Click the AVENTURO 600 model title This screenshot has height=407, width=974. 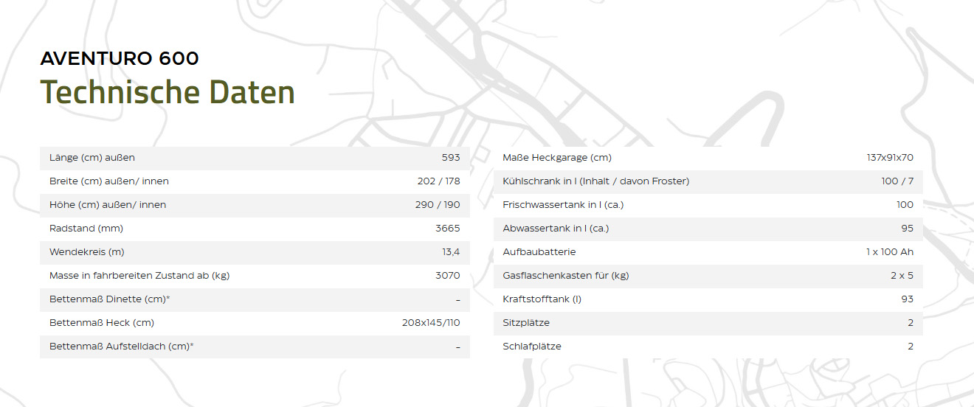119,59
